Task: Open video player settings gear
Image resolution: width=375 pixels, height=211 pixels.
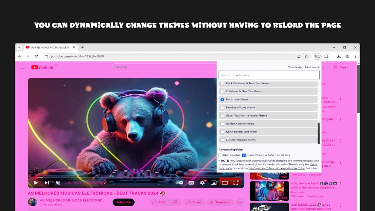Action: click(x=202, y=183)
